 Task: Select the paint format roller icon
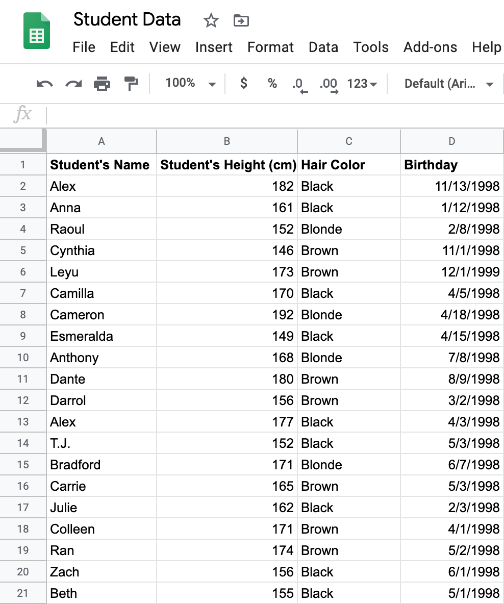pyautogui.click(x=131, y=83)
